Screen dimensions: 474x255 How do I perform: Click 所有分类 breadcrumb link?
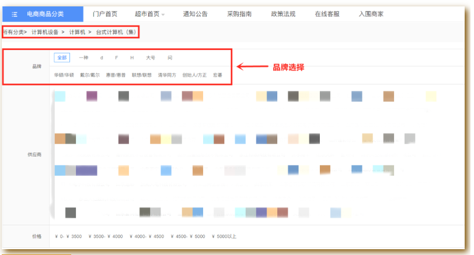[13, 32]
